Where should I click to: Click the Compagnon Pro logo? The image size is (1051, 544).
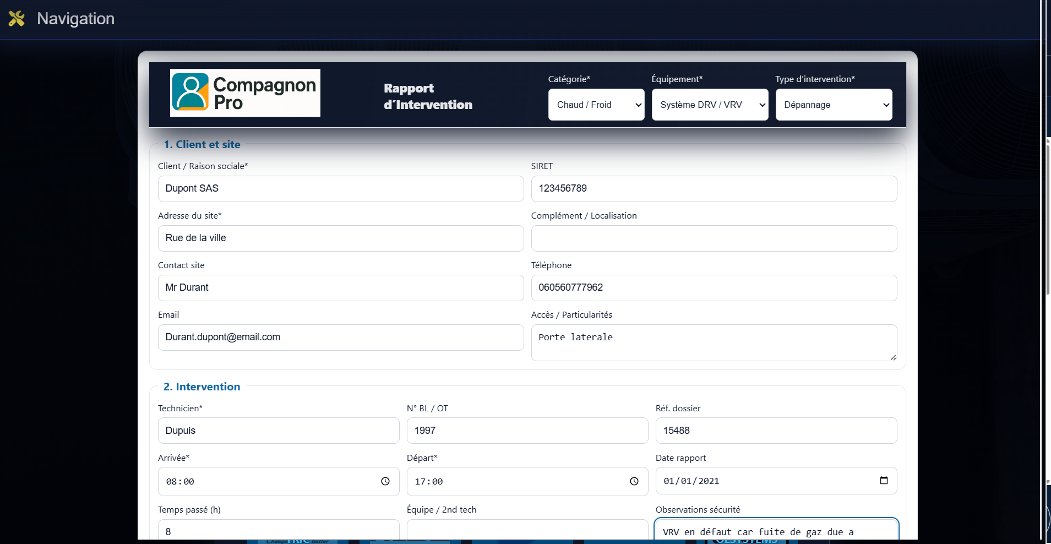[245, 93]
